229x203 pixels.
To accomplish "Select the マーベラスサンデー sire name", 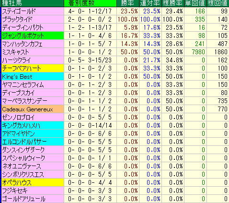I will tap(24, 101).
